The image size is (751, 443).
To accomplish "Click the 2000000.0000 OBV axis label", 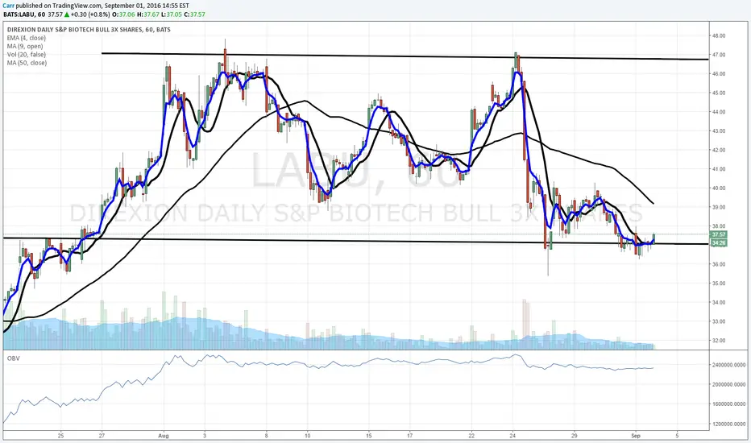I will (728, 384).
